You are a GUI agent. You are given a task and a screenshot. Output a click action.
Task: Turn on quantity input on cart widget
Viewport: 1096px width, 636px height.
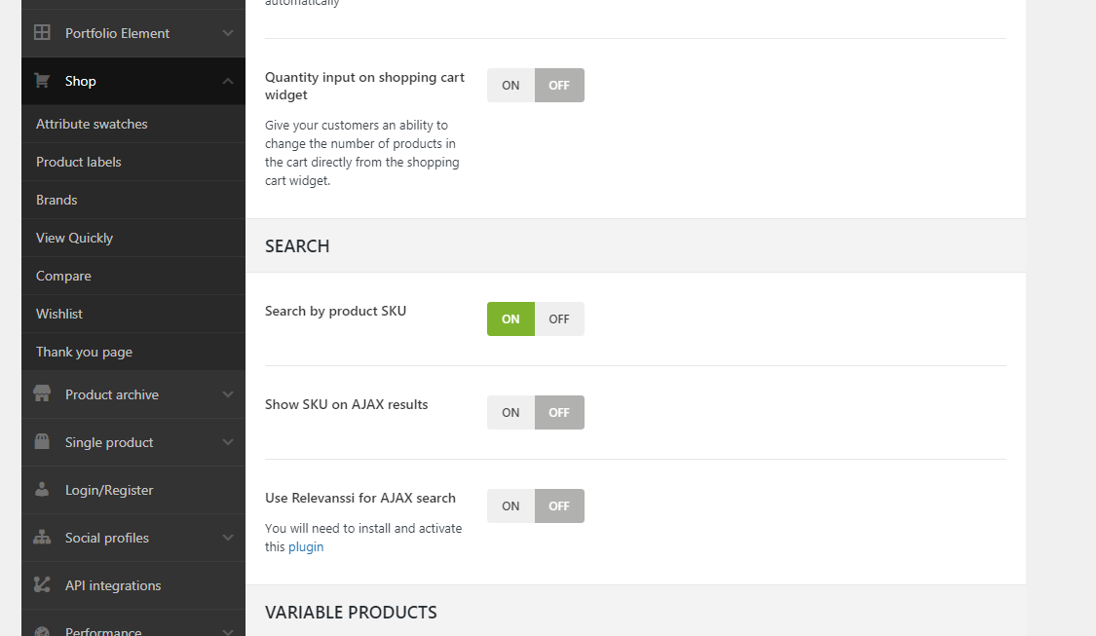[510, 86]
